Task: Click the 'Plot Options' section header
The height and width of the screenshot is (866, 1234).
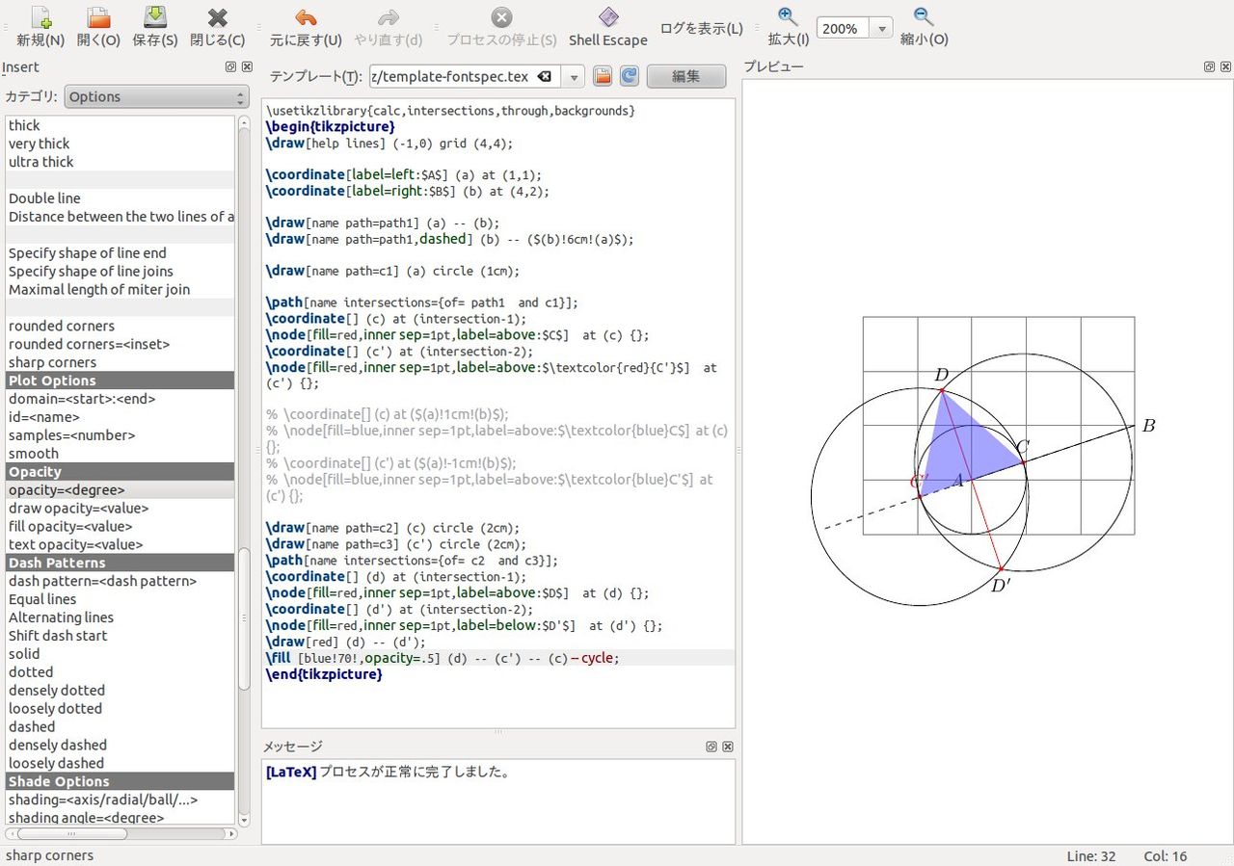Action: (x=120, y=381)
